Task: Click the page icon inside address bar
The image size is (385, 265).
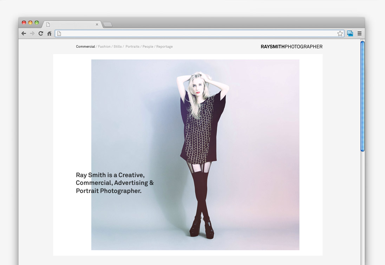Action: (x=59, y=33)
